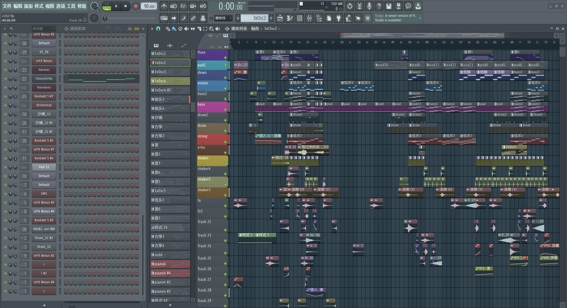Open the channel rack view icon

(299, 18)
